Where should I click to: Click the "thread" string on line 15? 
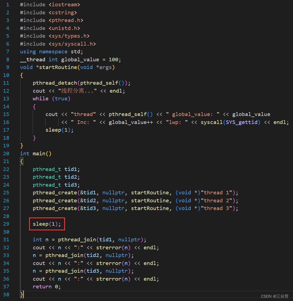point(83,114)
